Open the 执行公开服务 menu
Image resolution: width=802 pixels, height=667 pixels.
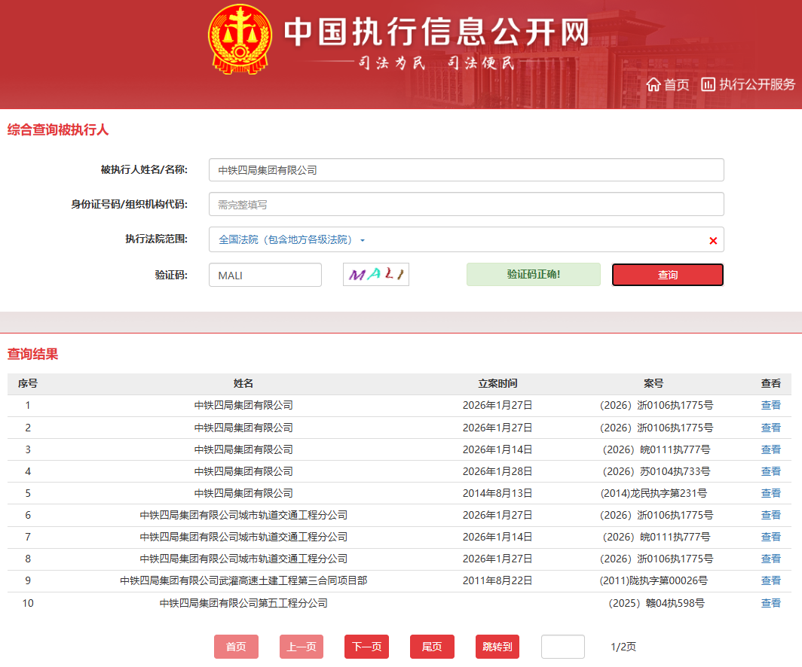point(757,84)
